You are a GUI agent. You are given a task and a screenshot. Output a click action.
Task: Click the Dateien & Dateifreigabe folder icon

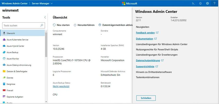(4, 71)
